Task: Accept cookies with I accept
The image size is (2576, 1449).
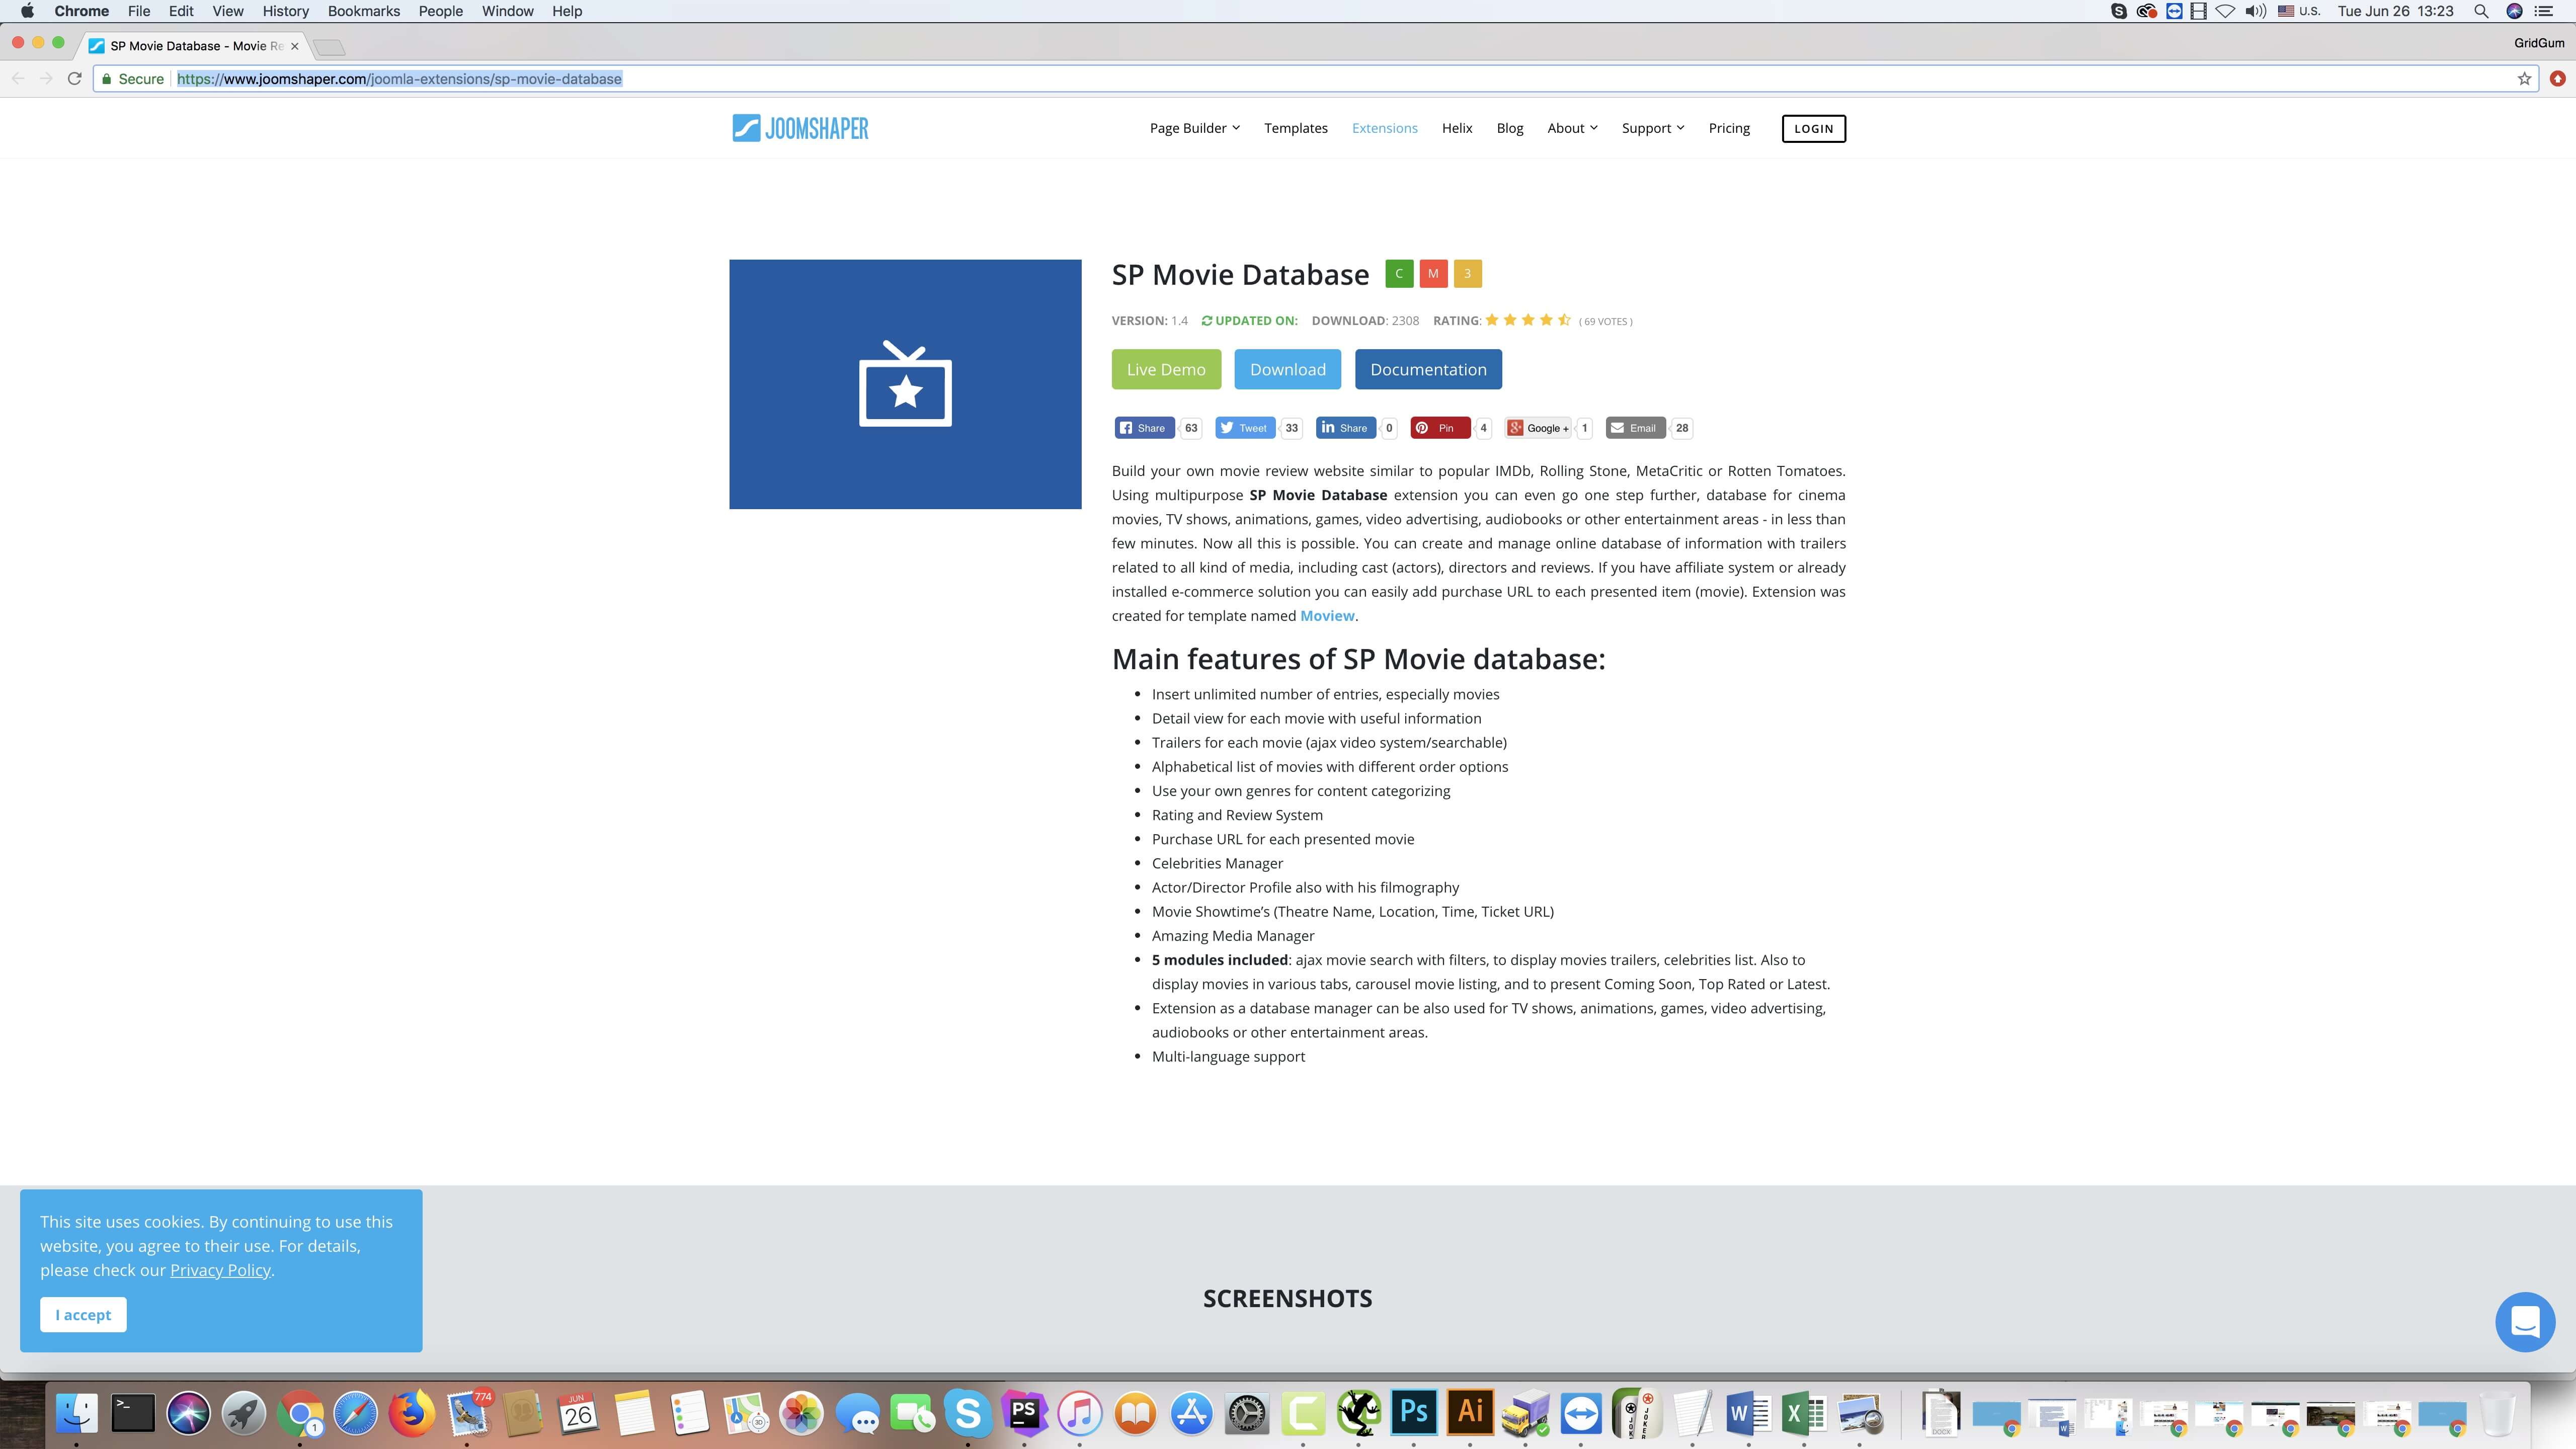Action: [83, 1314]
